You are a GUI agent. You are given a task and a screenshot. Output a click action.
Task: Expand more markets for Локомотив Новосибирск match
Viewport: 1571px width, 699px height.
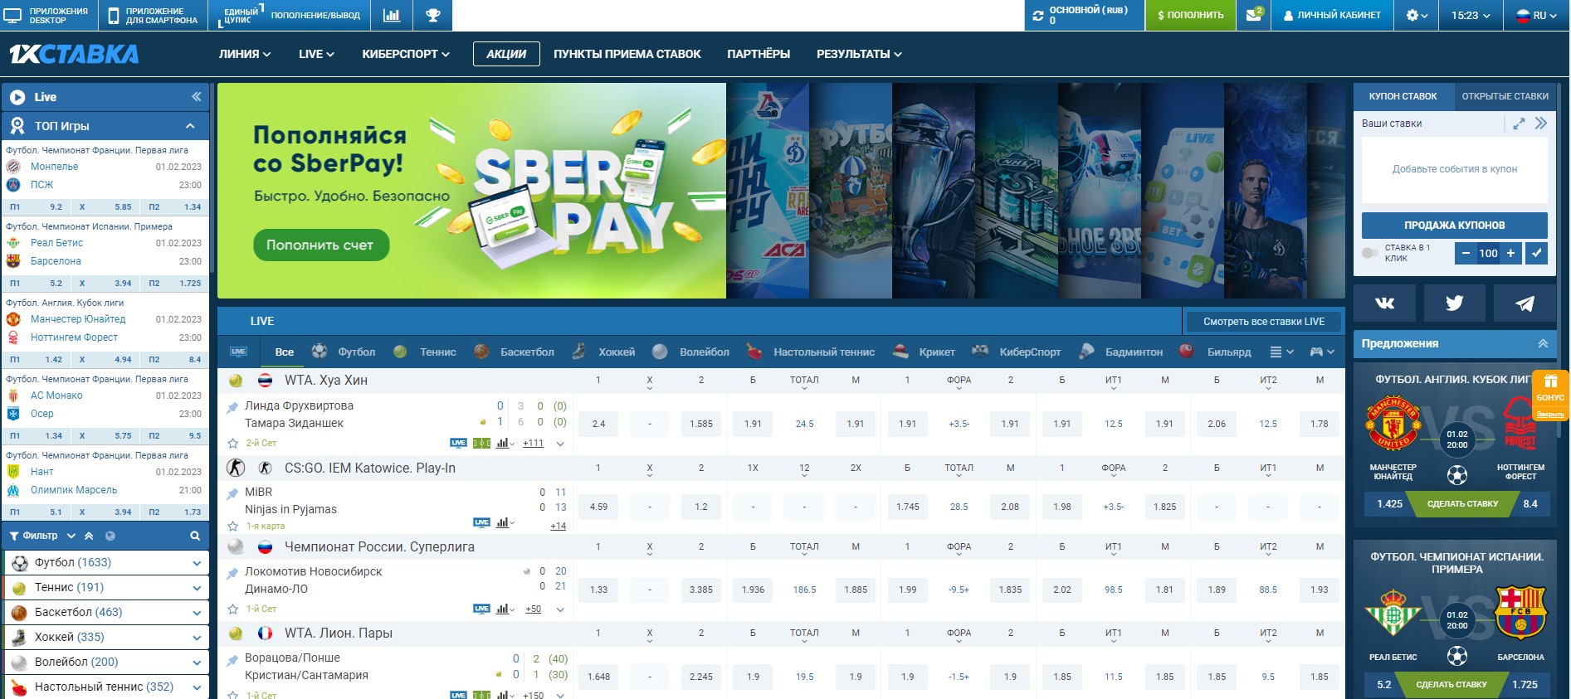click(x=560, y=609)
